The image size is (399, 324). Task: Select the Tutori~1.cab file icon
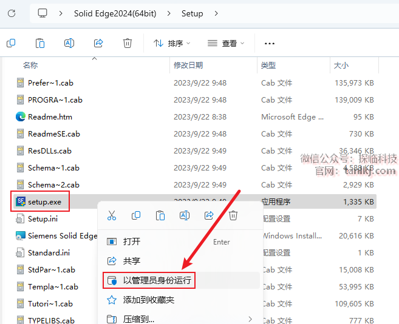[x=21, y=303]
